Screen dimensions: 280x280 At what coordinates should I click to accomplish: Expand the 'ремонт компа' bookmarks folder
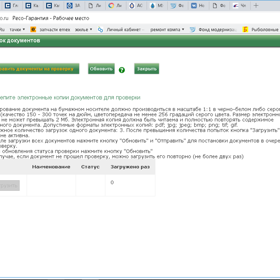pyautogui.click(x=167, y=30)
